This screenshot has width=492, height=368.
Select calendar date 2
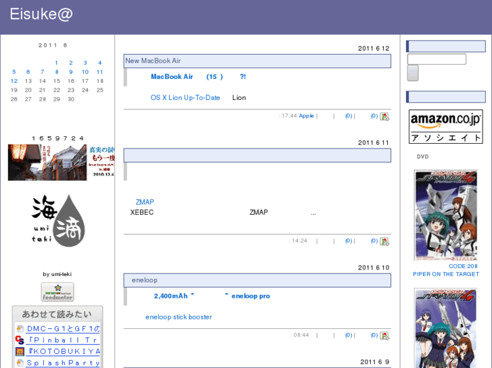click(x=71, y=63)
